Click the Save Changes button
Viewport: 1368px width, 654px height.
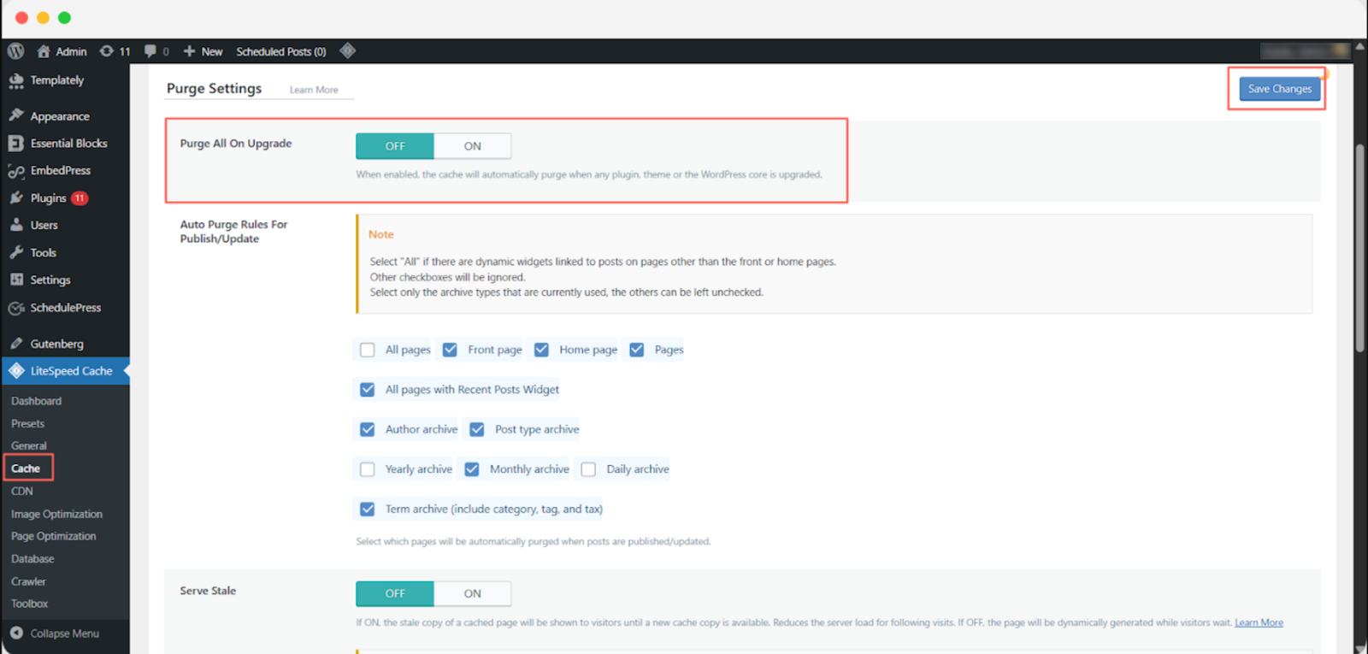(x=1279, y=89)
